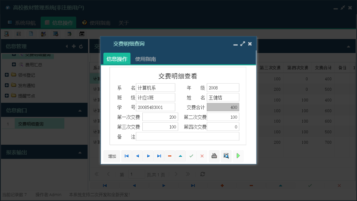
Task: Click the green run arrow in the dialog
Action: [238, 156]
